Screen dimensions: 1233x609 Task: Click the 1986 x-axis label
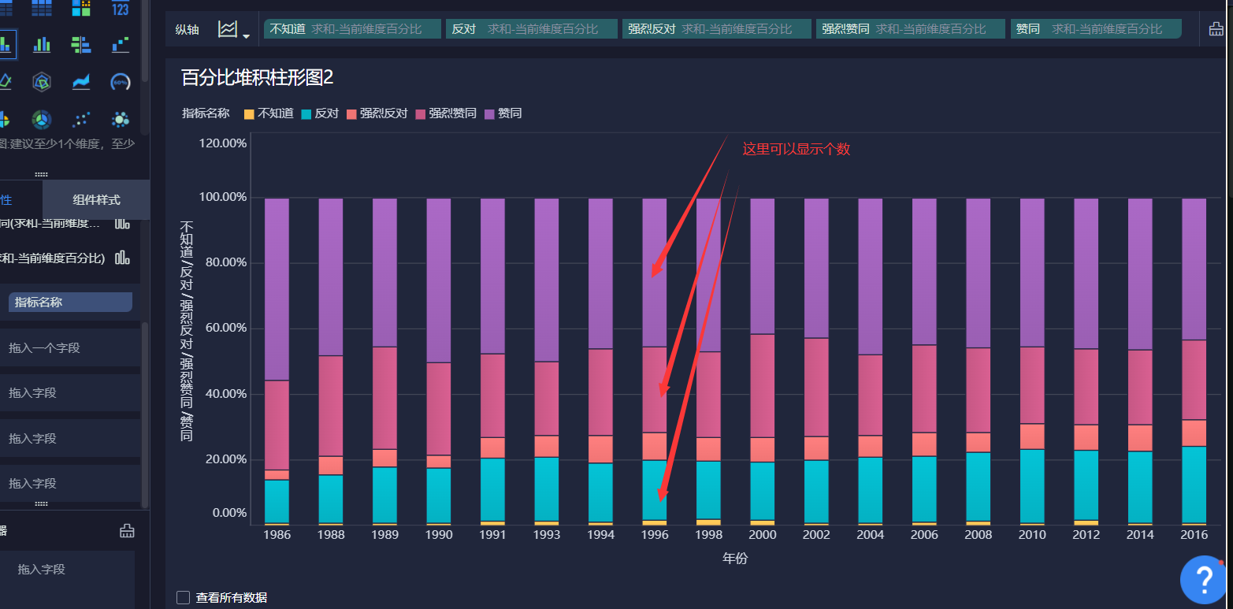pyautogui.click(x=277, y=535)
